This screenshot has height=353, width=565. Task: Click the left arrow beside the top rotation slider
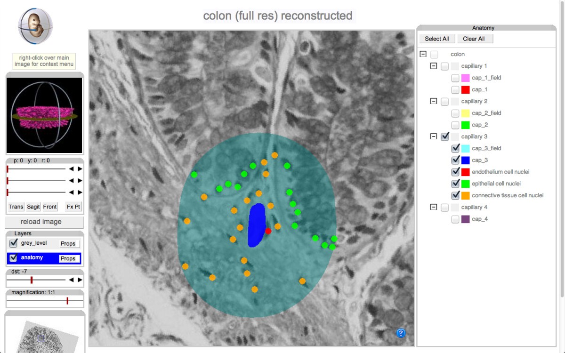click(x=72, y=168)
